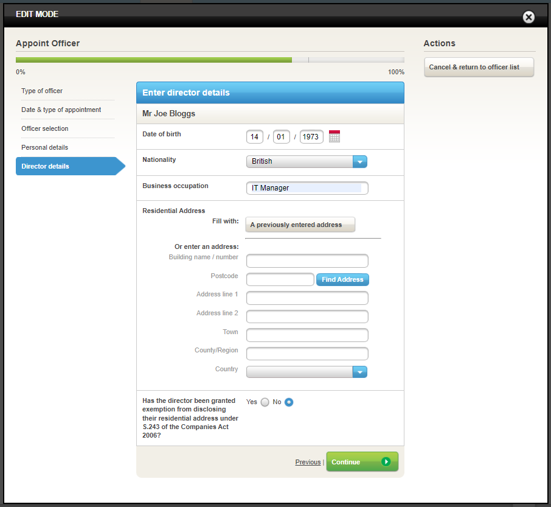Screen dimensions: 551x507
Task: Open the date of birth calendar picker
Action: pyautogui.click(x=334, y=136)
